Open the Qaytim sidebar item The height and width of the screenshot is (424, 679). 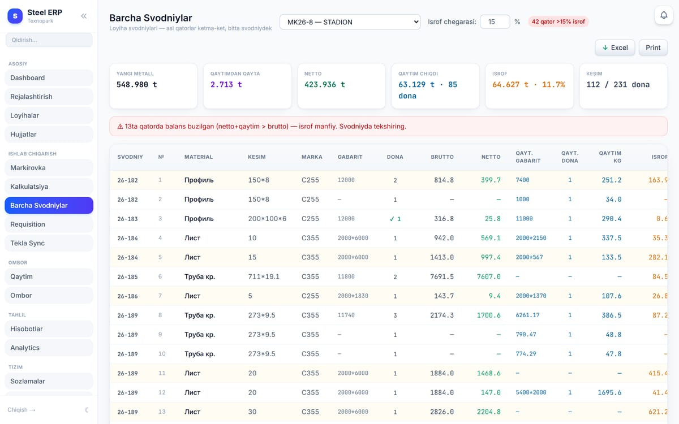tap(49, 276)
